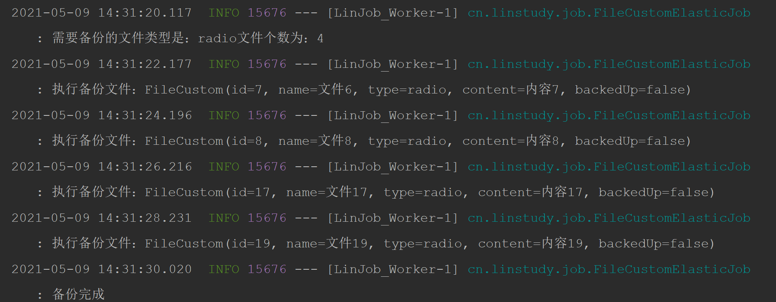
Task: Click [LinJob_Worker-1] on the 14:31:22.177 line
Action: pyautogui.click(x=393, y=65)
